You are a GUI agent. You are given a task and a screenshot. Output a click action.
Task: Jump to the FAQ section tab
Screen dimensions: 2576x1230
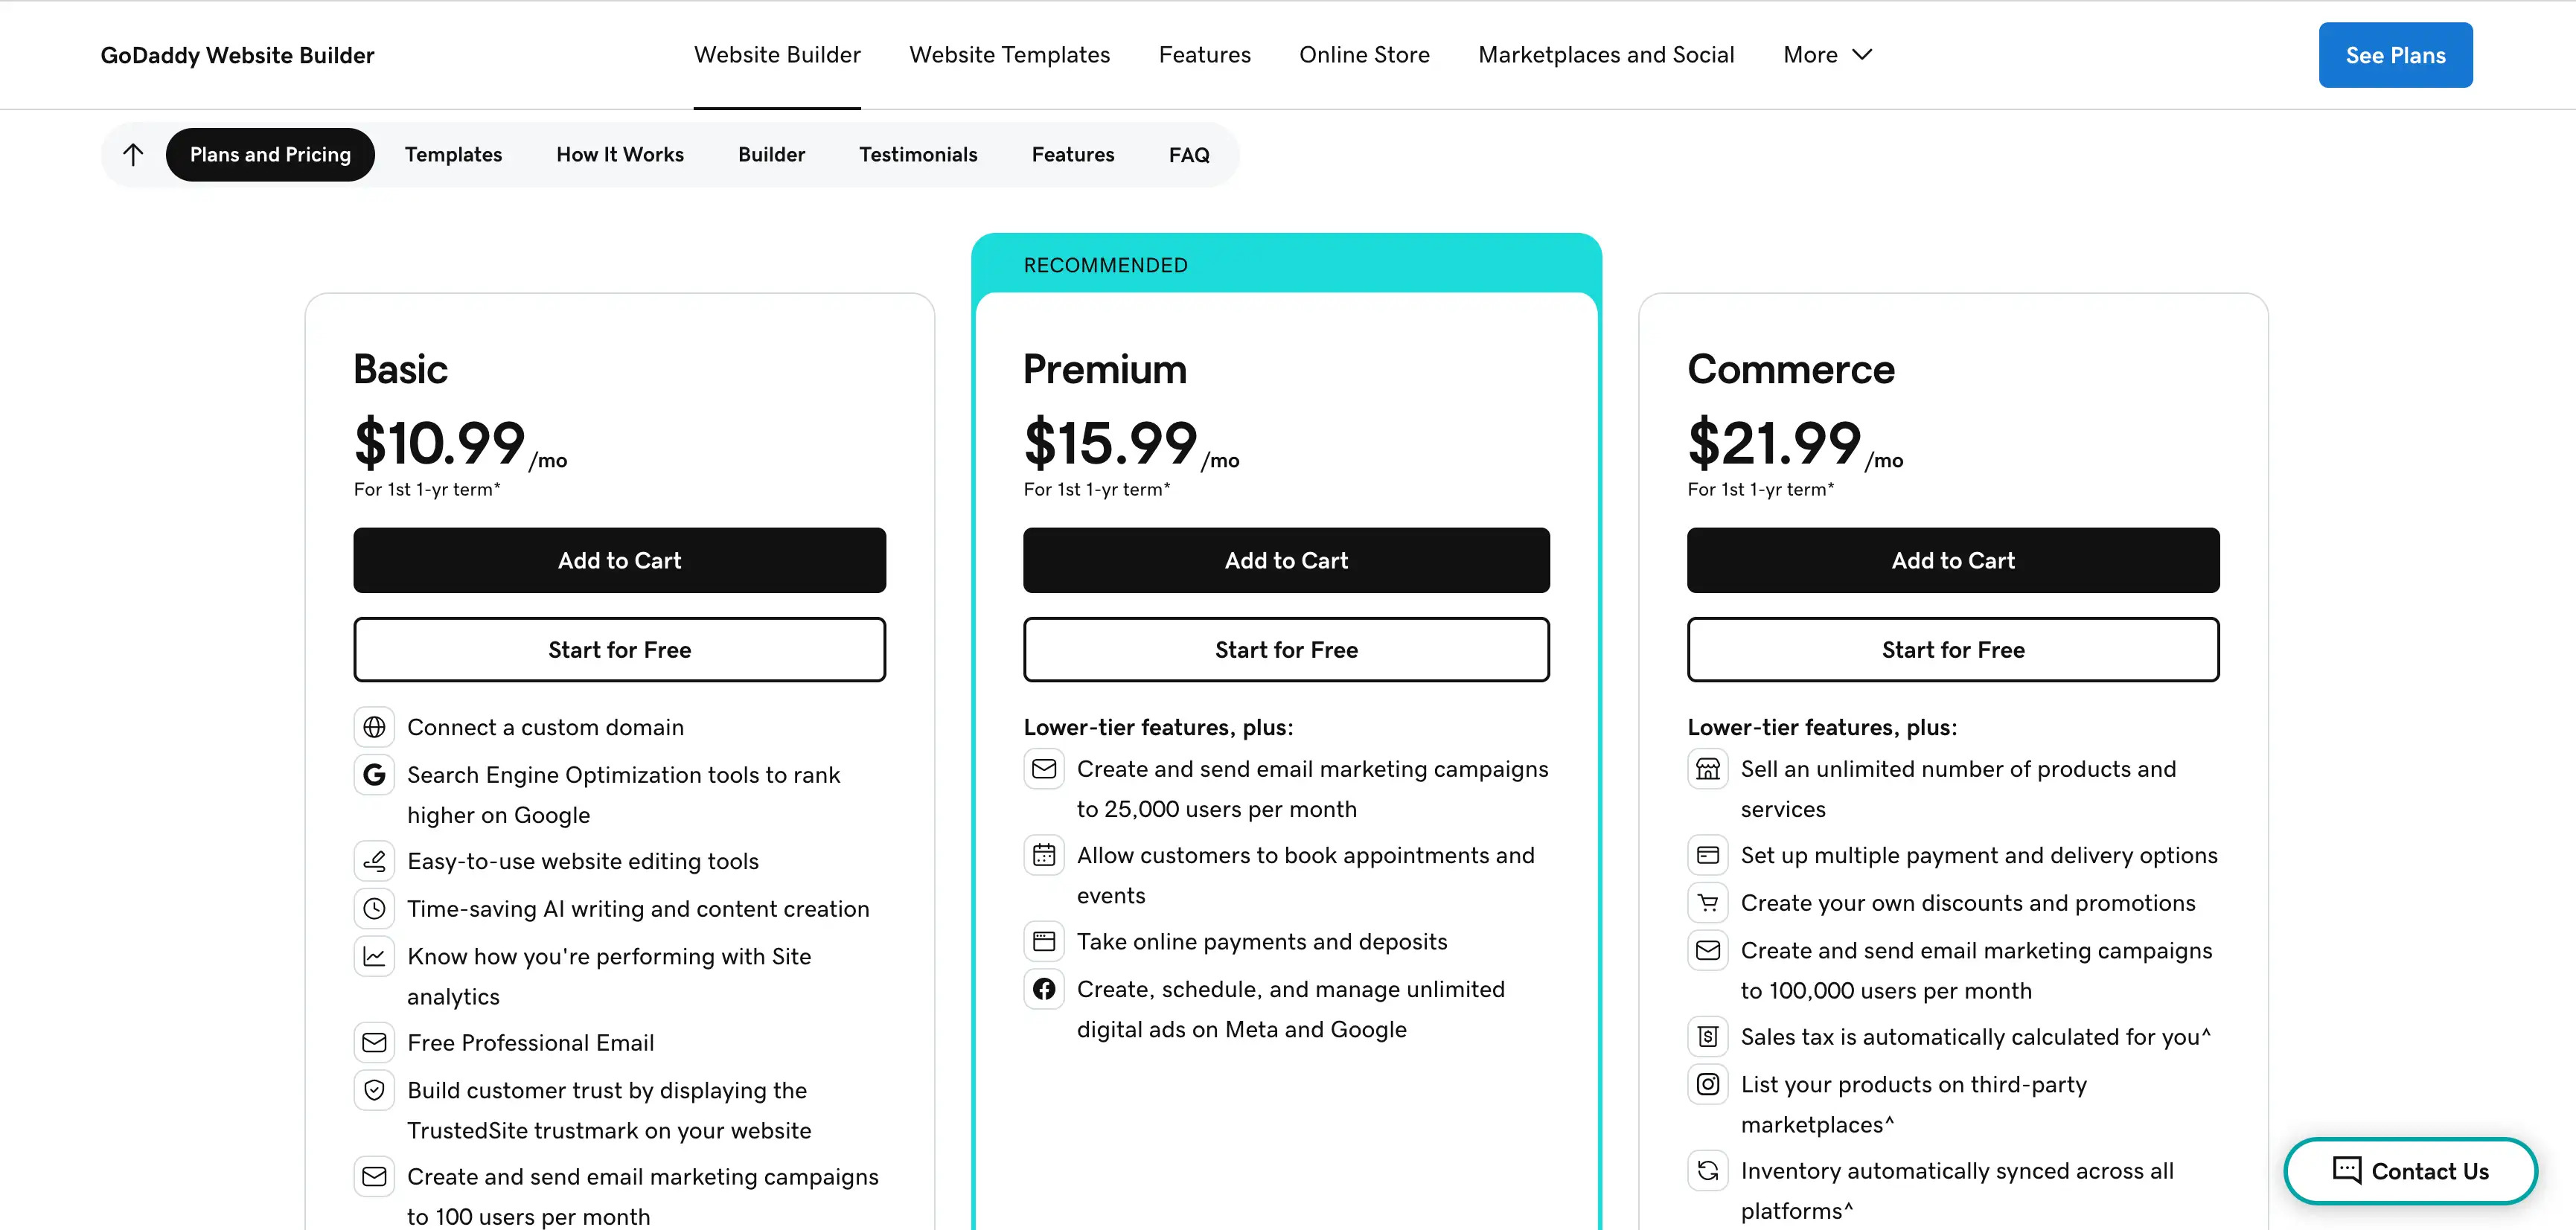[x=1189, y=155]
